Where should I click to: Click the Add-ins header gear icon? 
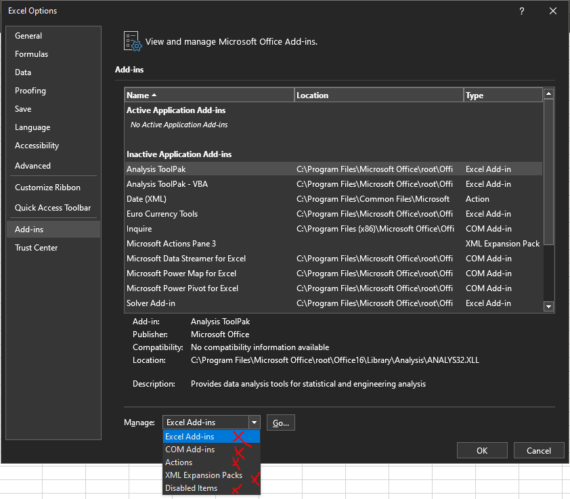(132, 41)
